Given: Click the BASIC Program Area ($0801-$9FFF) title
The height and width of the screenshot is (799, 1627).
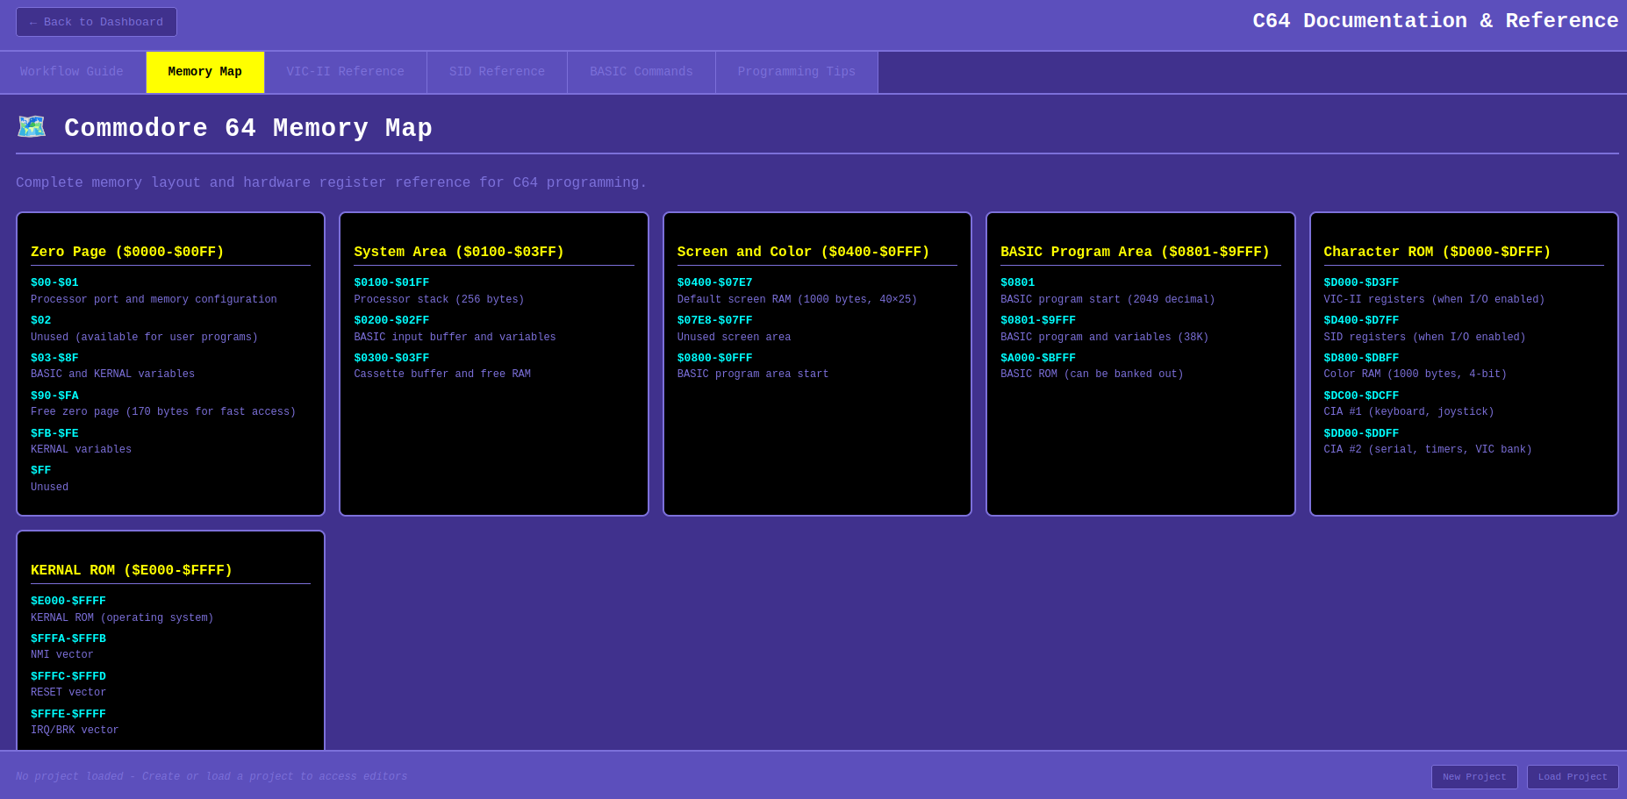Looking at the screenshot, I should pyautogui.click(x=1135, y=252).
